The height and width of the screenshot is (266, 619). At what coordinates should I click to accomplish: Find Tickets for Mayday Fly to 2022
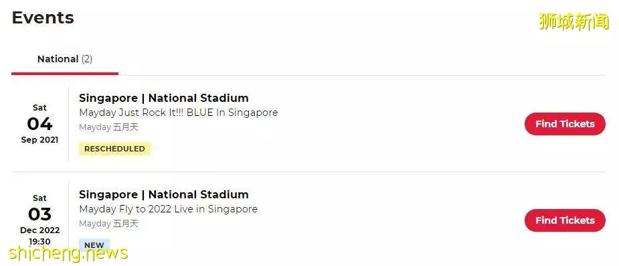point(565,220)
